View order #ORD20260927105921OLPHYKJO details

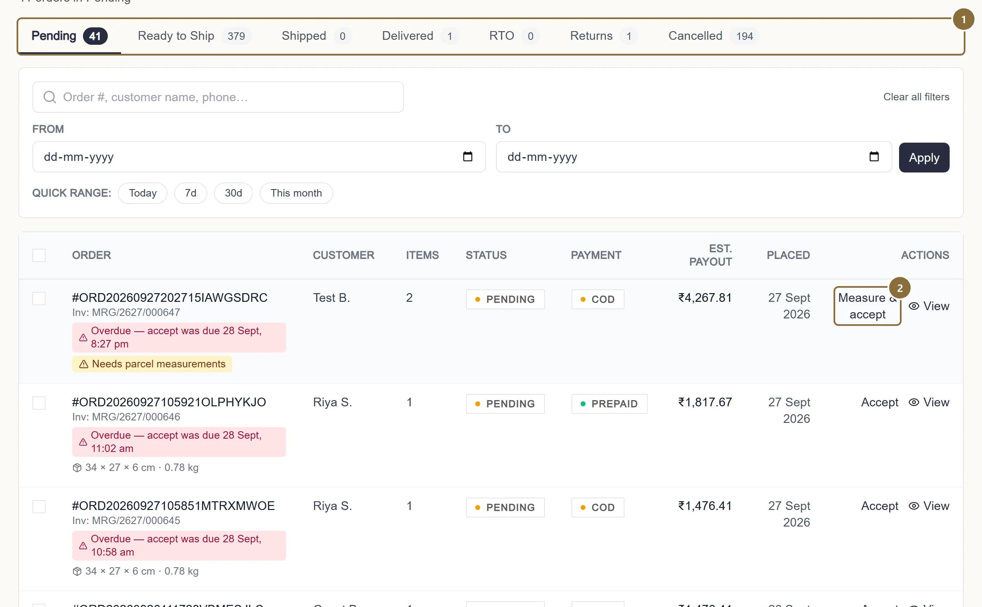tap(929, 402)
